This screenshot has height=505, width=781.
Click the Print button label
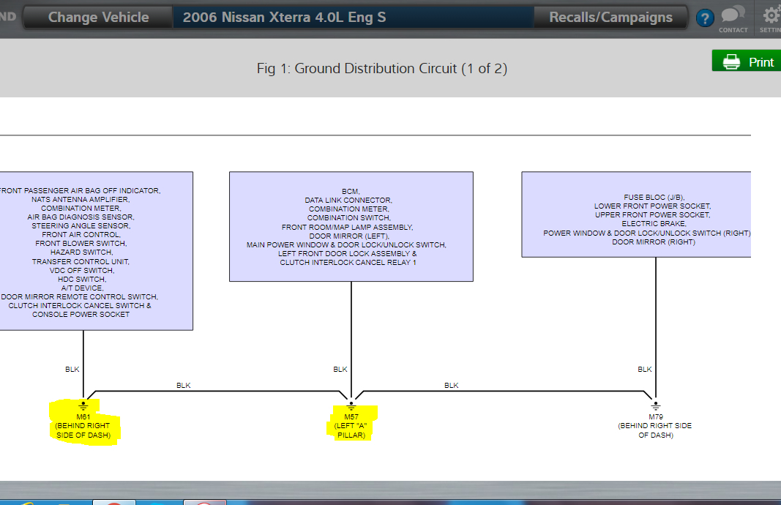[x=761, y=62]
